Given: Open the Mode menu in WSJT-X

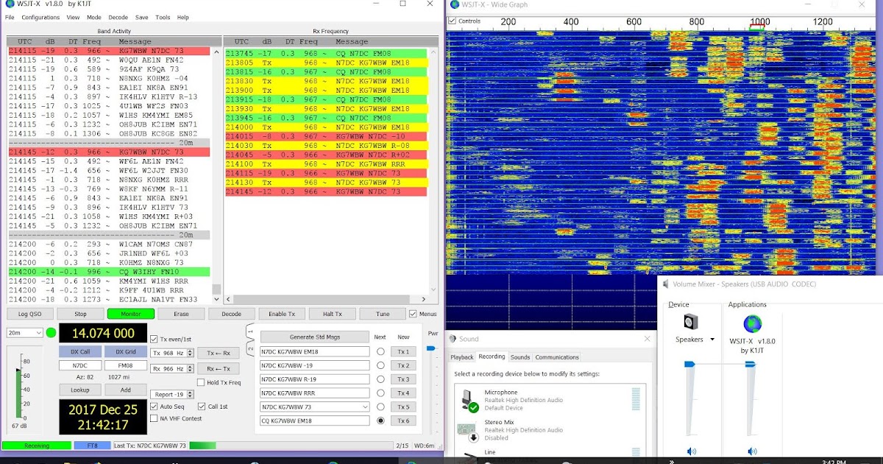Looking at the screenshot, I should pyautogui.click(x=93, y=17).
